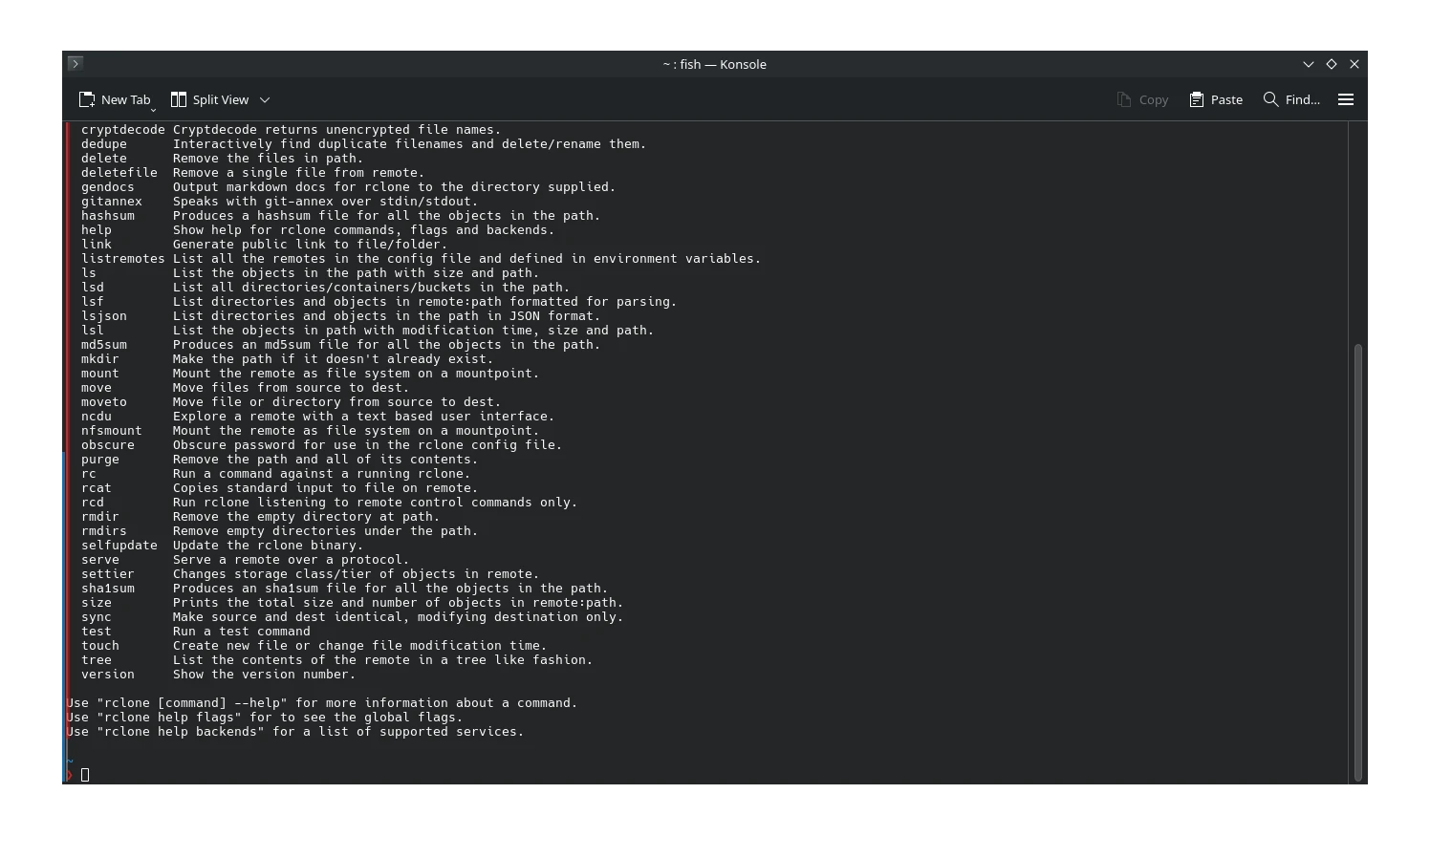Click the 'gendocs' command text
The width and height of the screenshot is (1430, 858).
108,187
